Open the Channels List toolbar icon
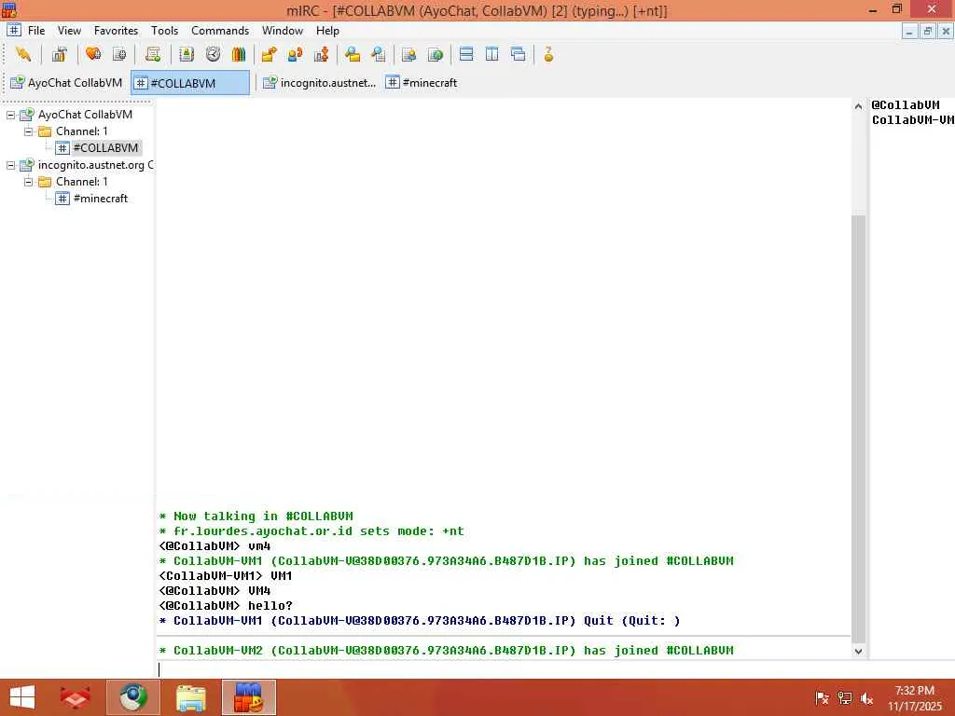The height and width of the screenshot is (716, 955). pos(119,55)
